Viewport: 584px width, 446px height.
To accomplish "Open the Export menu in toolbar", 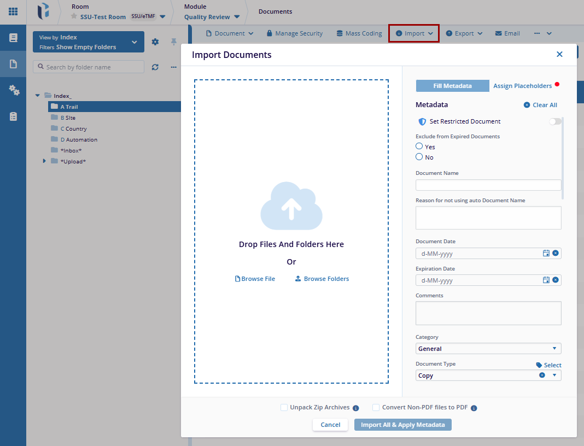I will tap(464, 33).
